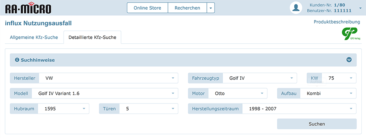Open the KW dropdown showing 75

click(x=339, y=78)
